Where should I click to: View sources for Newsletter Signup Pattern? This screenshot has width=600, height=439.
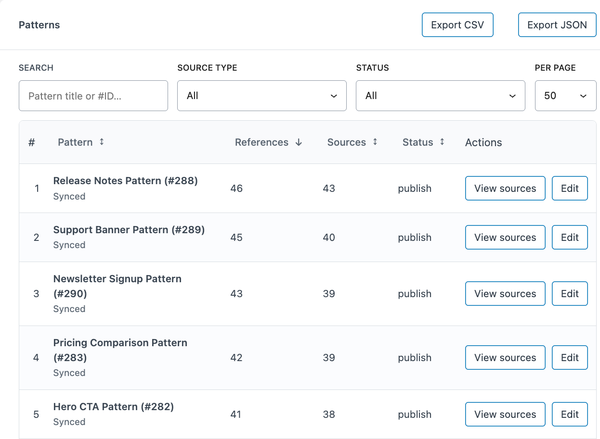click(505, 293)
